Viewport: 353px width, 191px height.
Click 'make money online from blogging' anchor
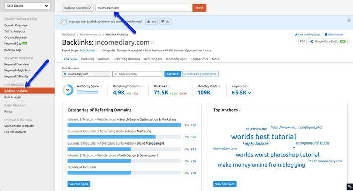click(261, 165)
